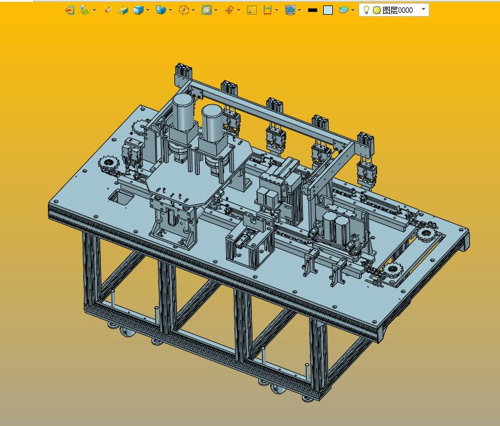The width and height of the screenshot is (500, 426).
Task: Expand dropdown beside section view icon
Action: [216, 10]
